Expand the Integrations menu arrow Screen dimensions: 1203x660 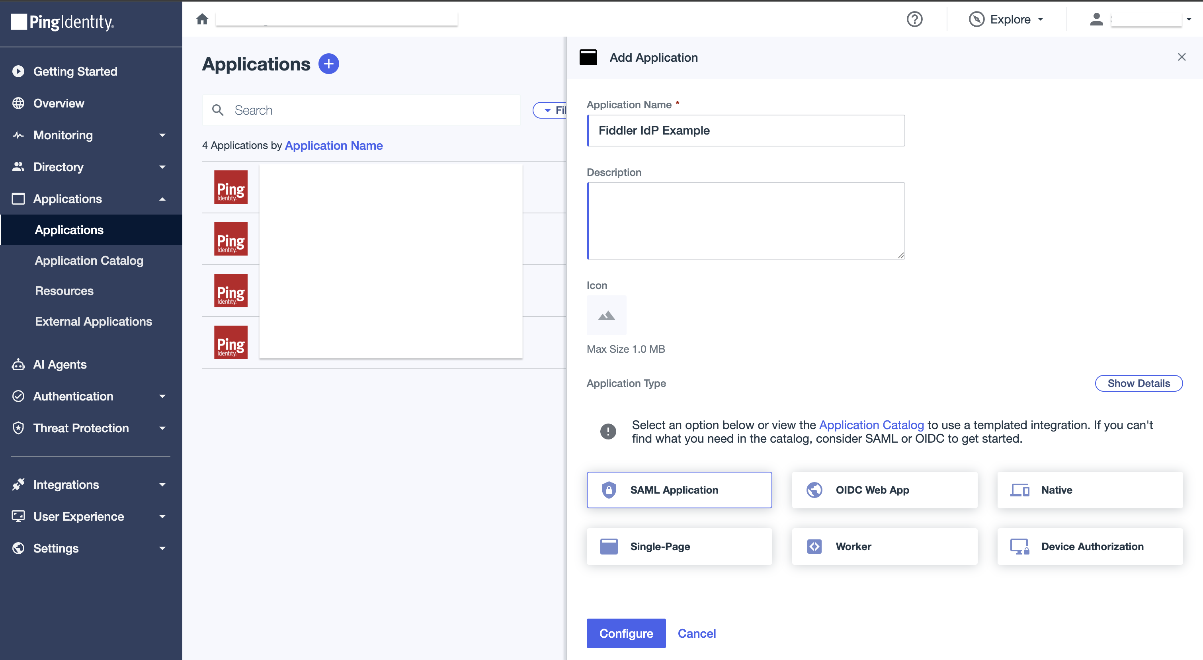tap(162, 484)
